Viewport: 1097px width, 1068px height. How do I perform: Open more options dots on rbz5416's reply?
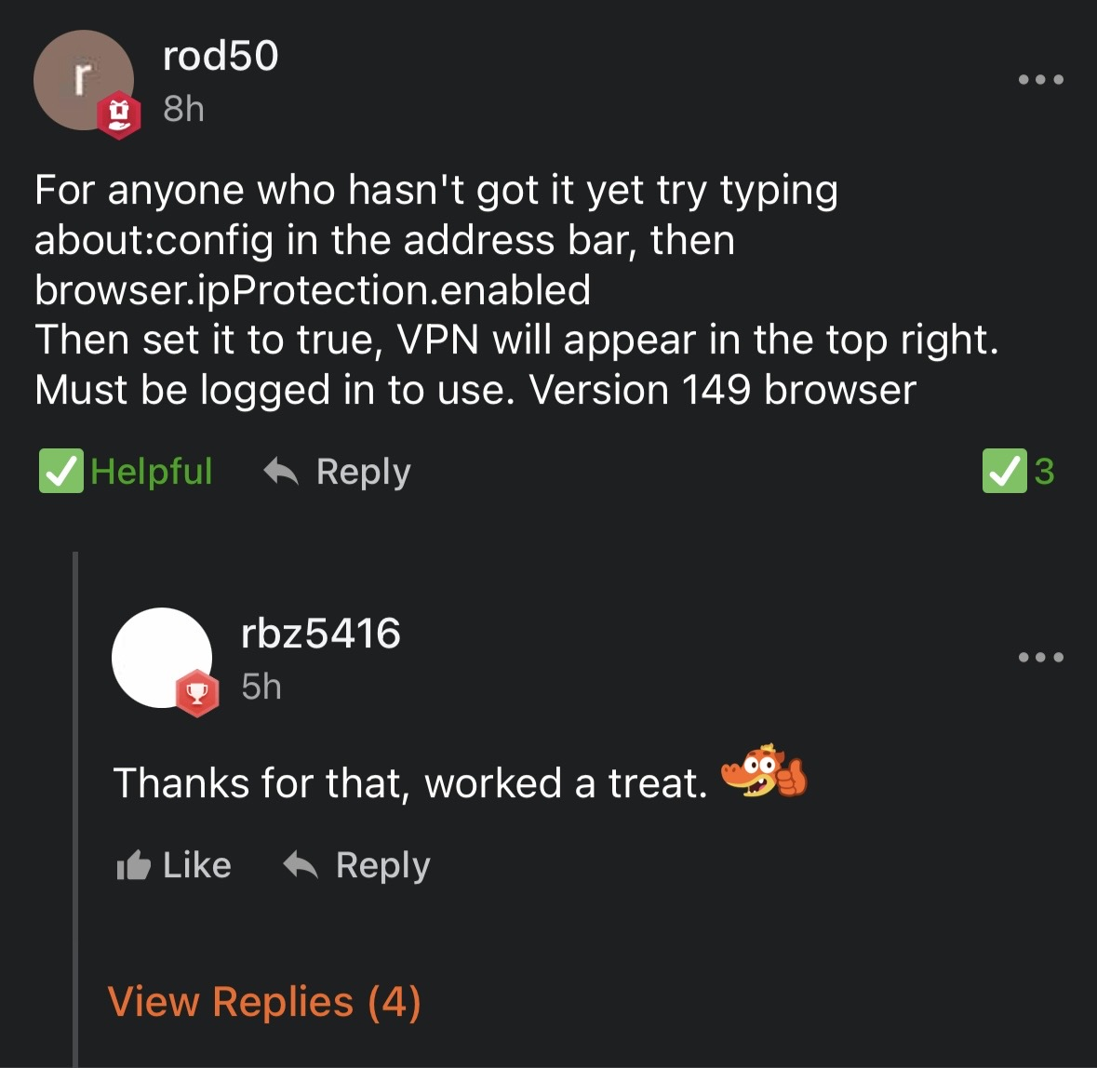pyautogui.click(x=1040, y=657)
